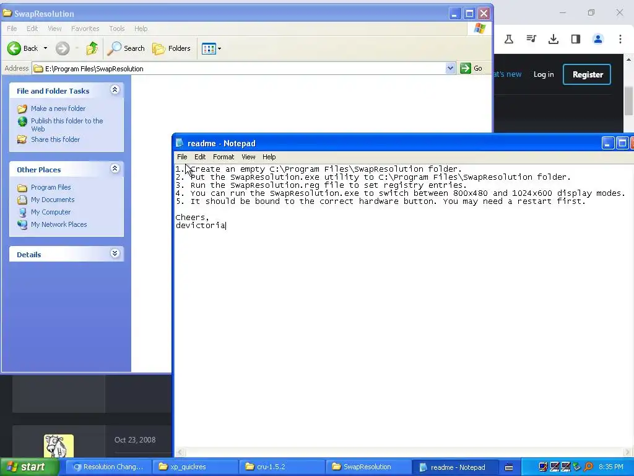Click the Chrome Labs flask icon
This screenshot has height=476, width=634.
coord(509,39)
